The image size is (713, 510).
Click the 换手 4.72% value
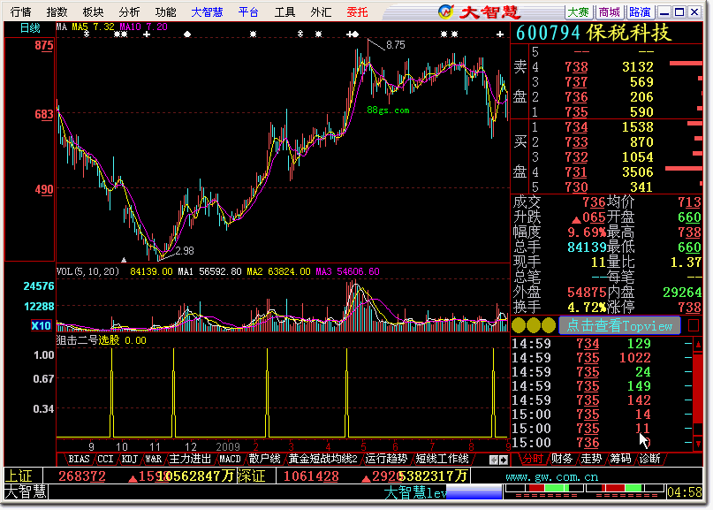point(587,307)
